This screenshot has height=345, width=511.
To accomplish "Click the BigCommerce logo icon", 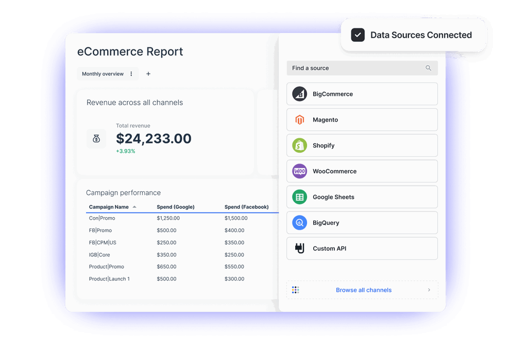I will 299,94.
